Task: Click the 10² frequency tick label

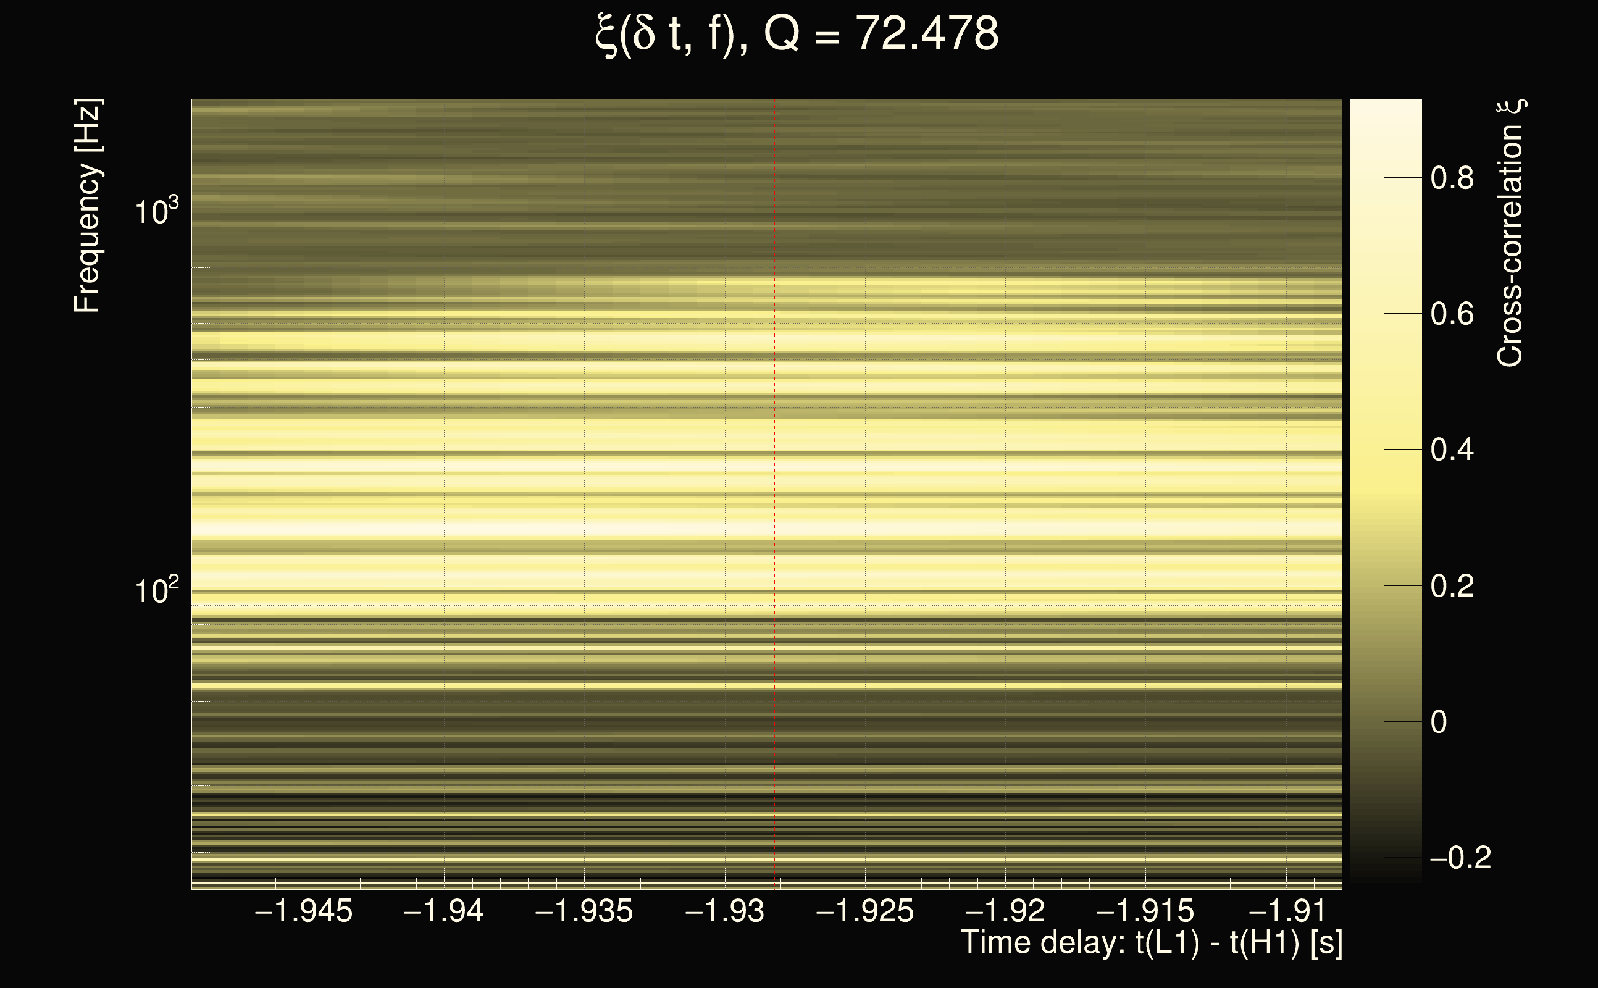Action: pos(156,591)
